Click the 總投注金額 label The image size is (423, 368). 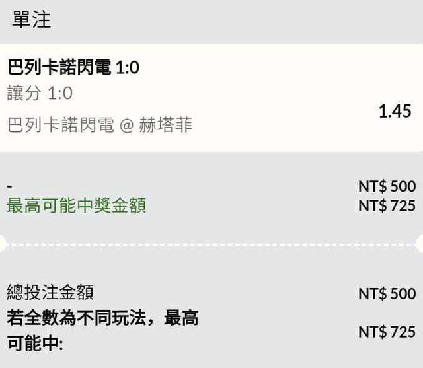(50, 292)
